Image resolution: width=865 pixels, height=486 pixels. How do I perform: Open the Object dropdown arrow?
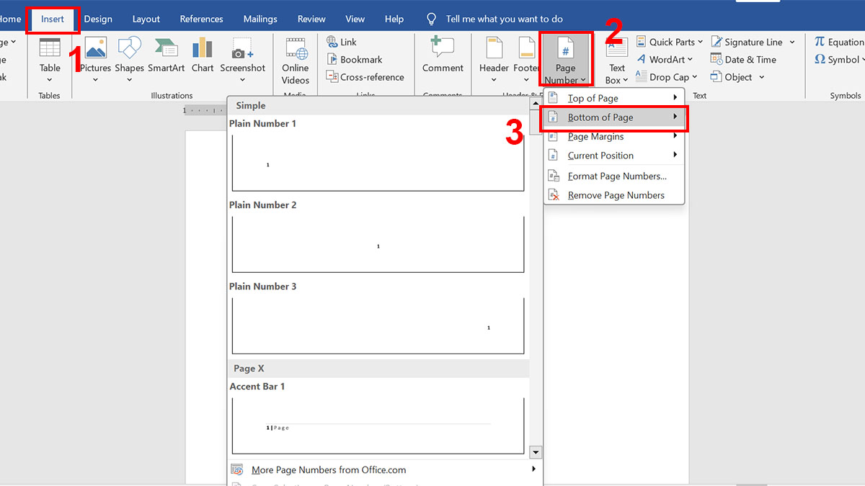point(760,76)
